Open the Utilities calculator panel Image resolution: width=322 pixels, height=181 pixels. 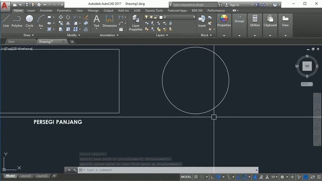[255, 21]
